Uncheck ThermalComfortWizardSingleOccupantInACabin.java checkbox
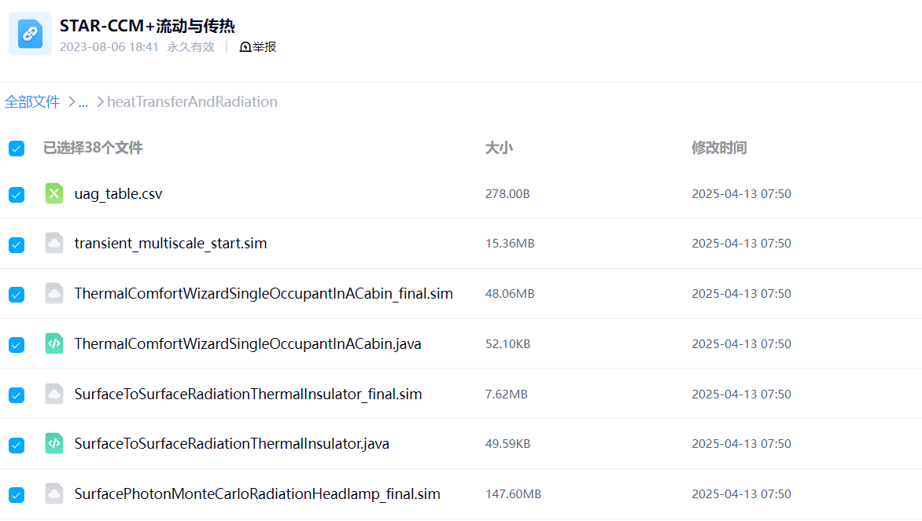The height and width of the screenshot is (521, 922). coord(17,345)
